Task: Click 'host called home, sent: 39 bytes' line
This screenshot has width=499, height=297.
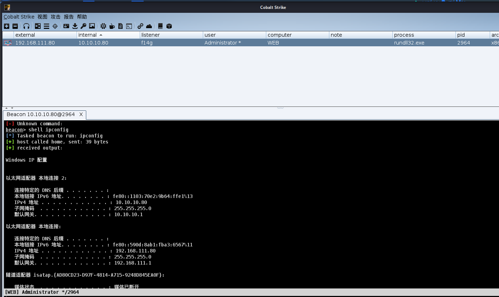Action: [57, 142]
